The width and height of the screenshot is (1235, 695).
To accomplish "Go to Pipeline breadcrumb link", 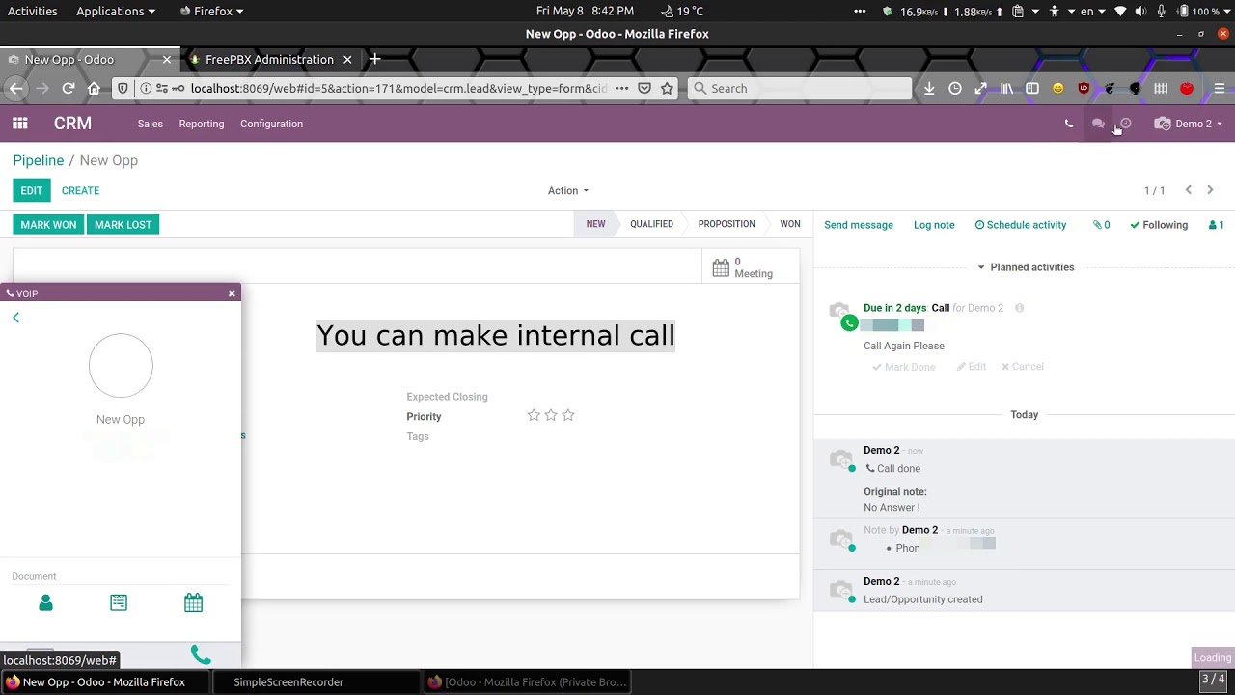I will [x=39, y=160].
